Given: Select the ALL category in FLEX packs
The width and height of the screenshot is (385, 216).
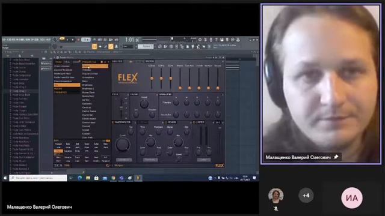Looking at the screenshot, I should 67,85.
